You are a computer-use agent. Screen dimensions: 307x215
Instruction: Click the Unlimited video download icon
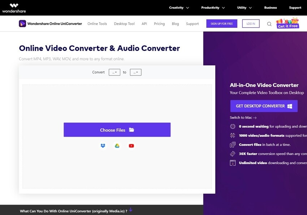click(233, 163)
